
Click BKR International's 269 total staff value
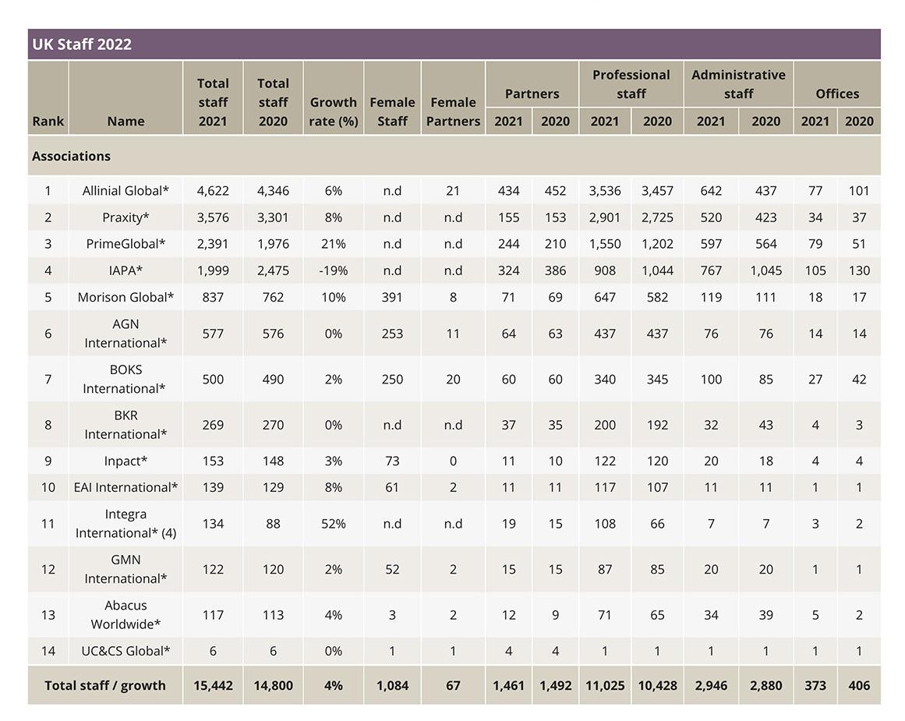(213, 424)
